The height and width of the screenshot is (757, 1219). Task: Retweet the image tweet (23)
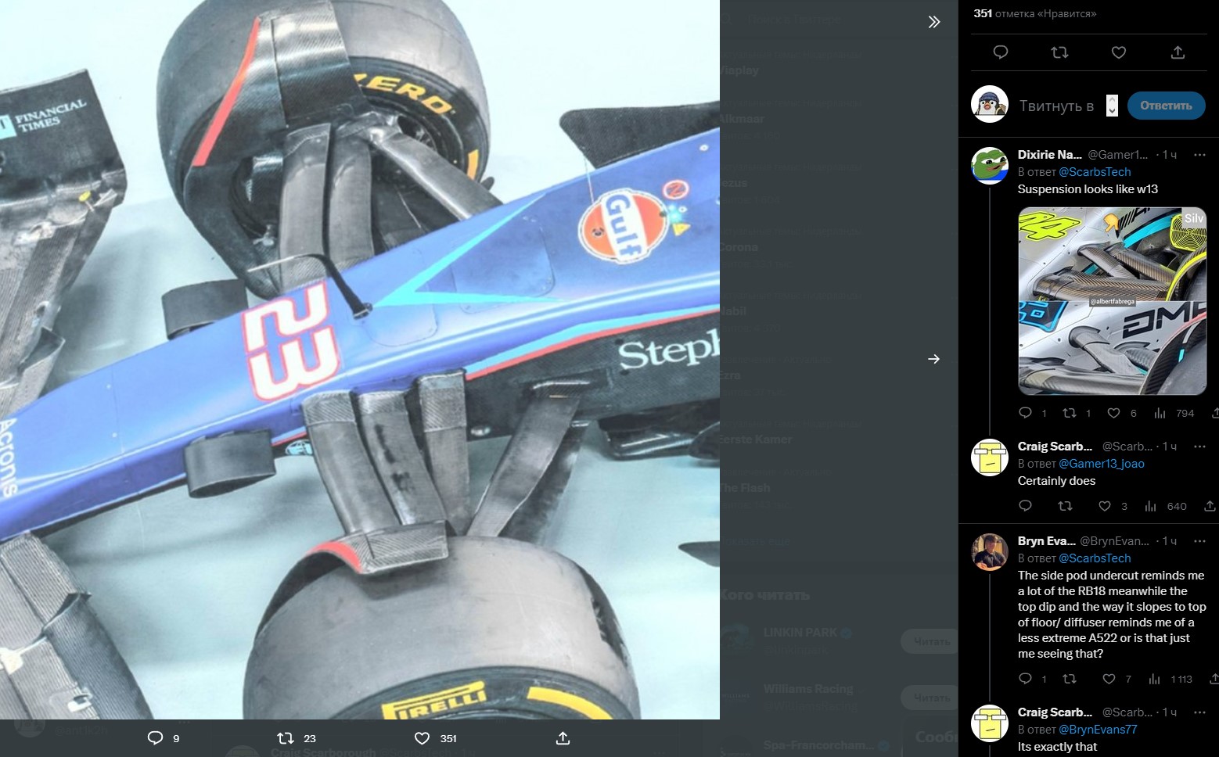click(297, 738)
